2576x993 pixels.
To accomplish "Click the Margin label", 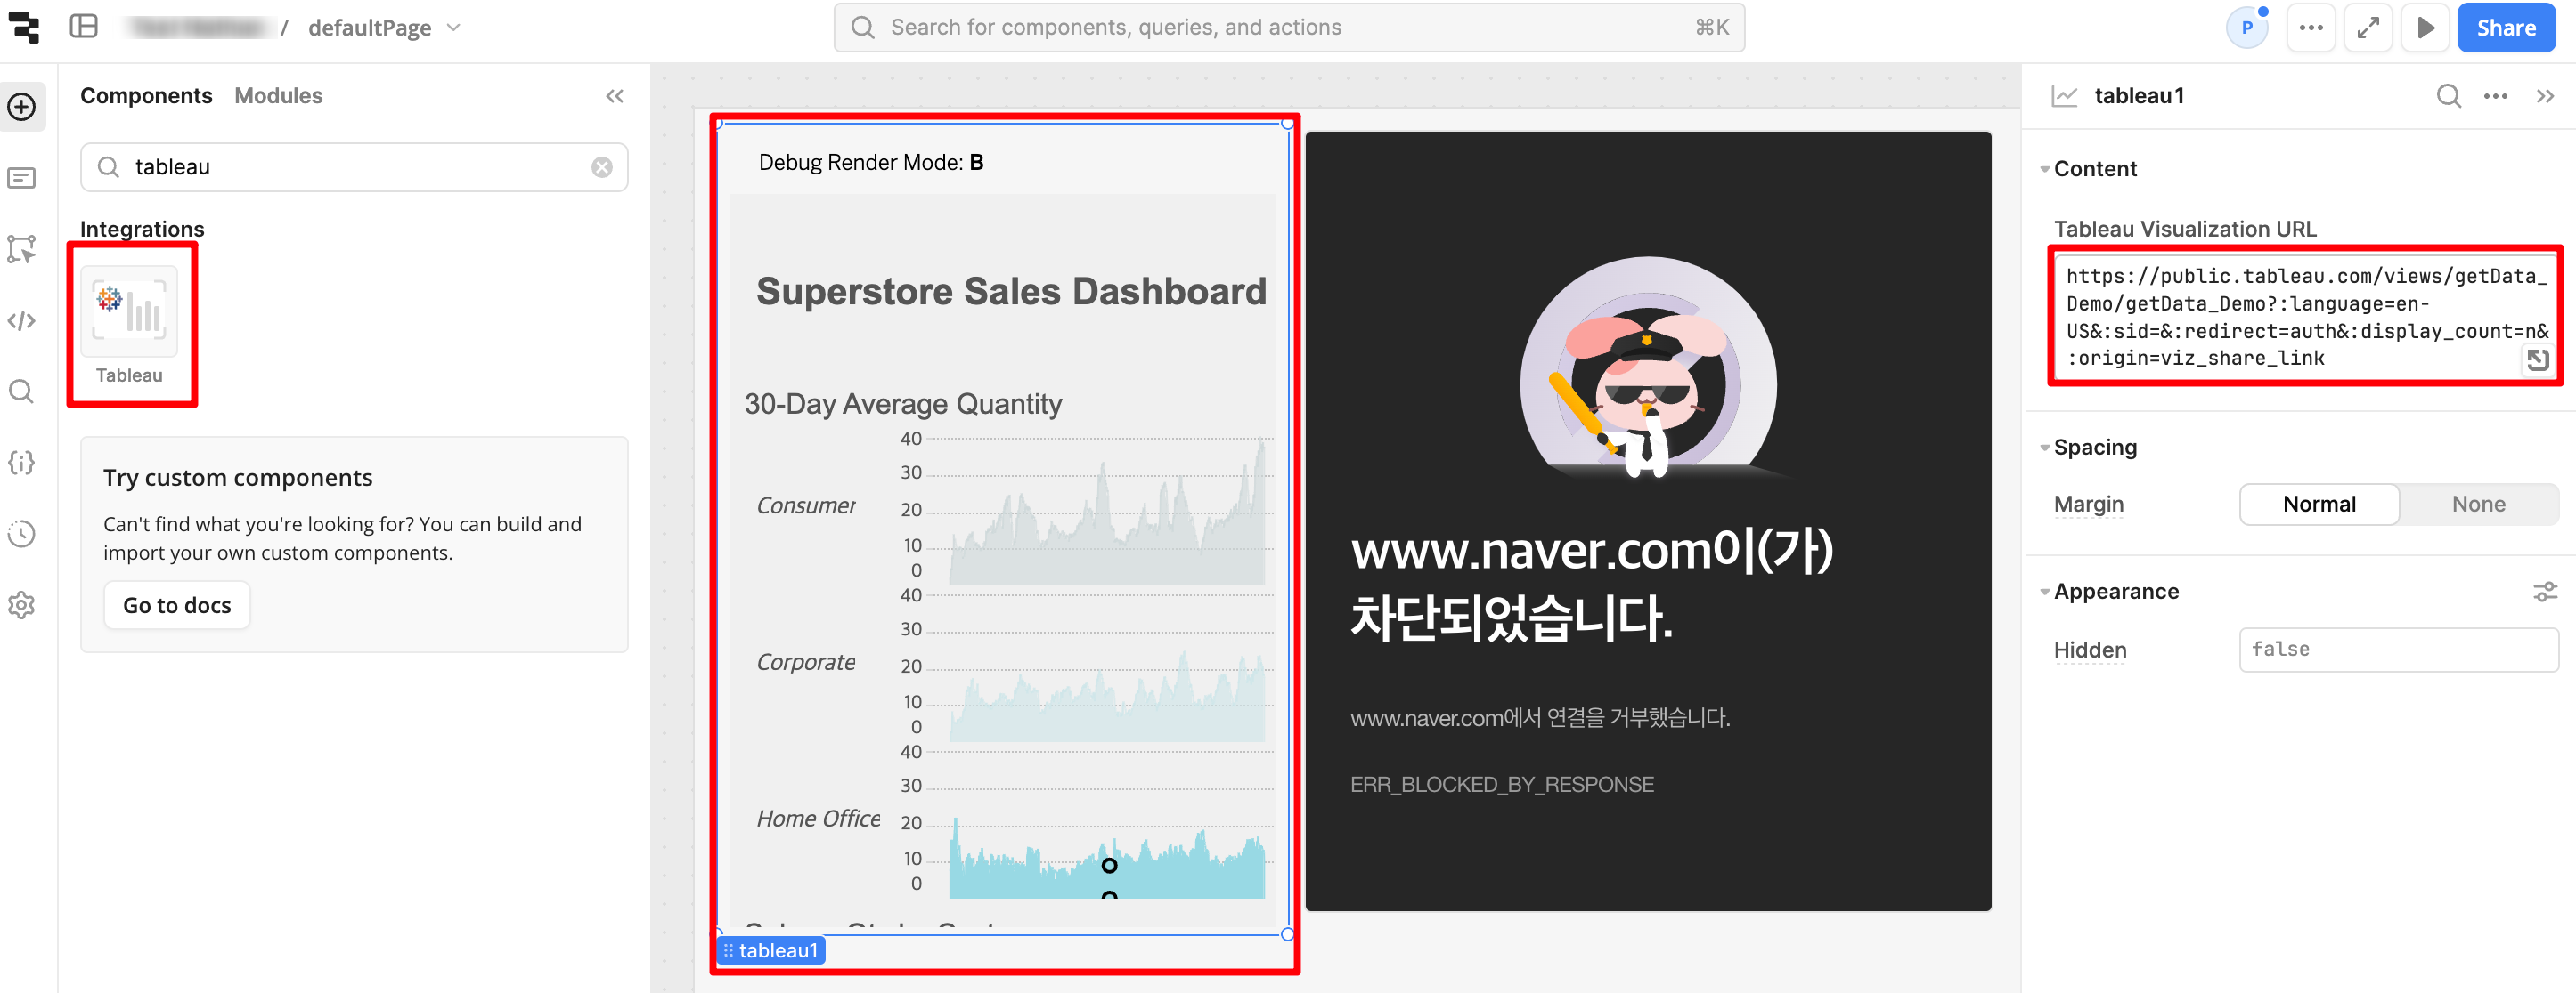I will (2089, 505).
